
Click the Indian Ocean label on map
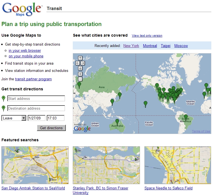click(x=95, y=124)
